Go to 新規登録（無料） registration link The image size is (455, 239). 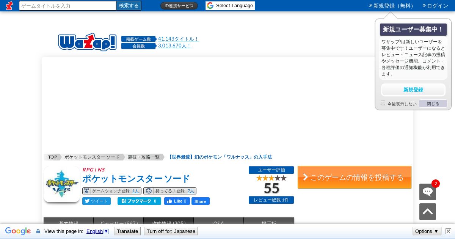point(392,6)
